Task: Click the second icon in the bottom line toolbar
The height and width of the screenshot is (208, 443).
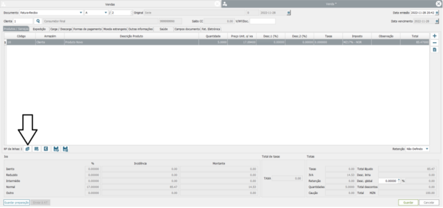Action: (36, 149)
